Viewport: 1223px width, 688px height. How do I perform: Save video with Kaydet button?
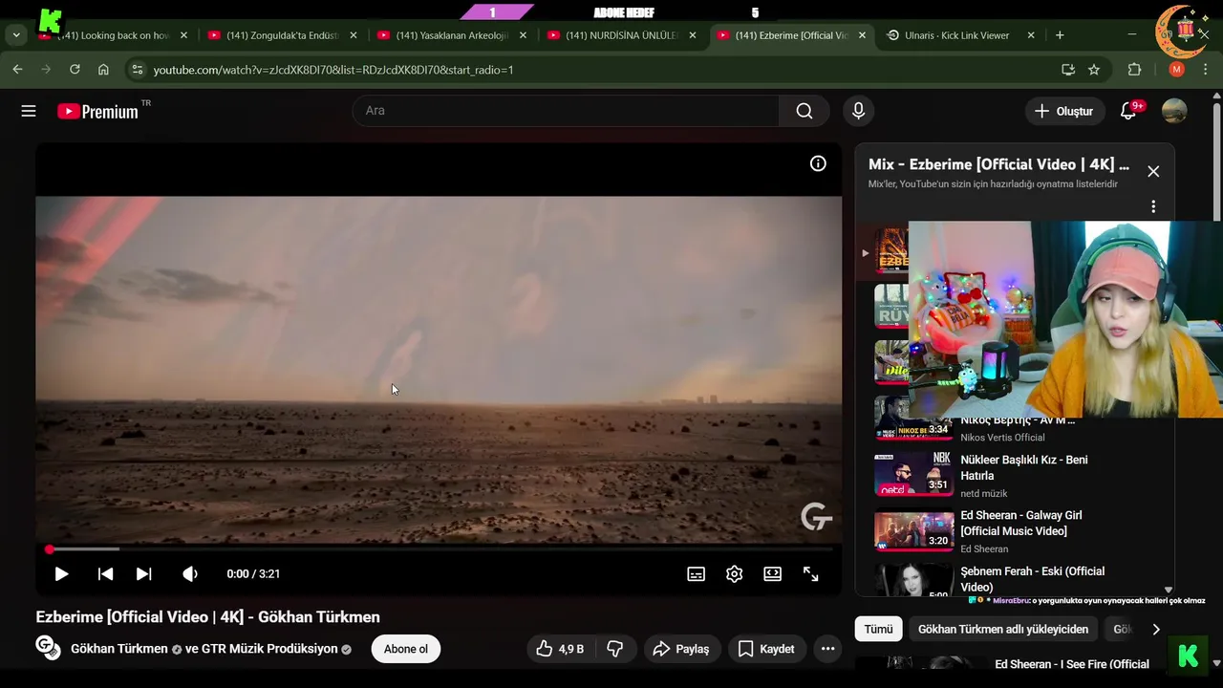[x=766, y=649]
